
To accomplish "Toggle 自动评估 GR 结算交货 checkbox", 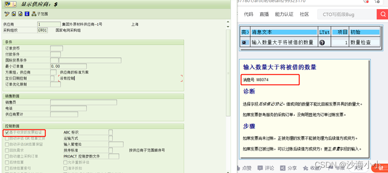I will (x=7, y=138).
